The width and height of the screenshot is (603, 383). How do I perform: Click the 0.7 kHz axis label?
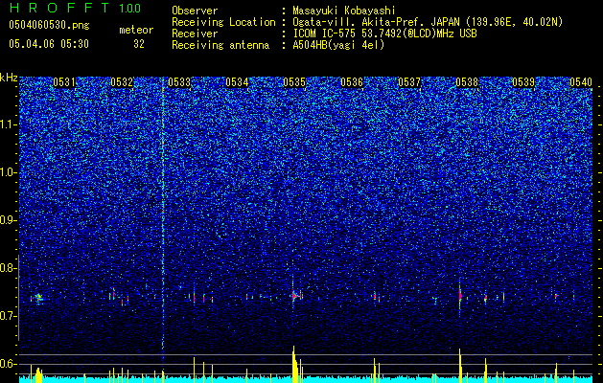click(x=9, y=316)
